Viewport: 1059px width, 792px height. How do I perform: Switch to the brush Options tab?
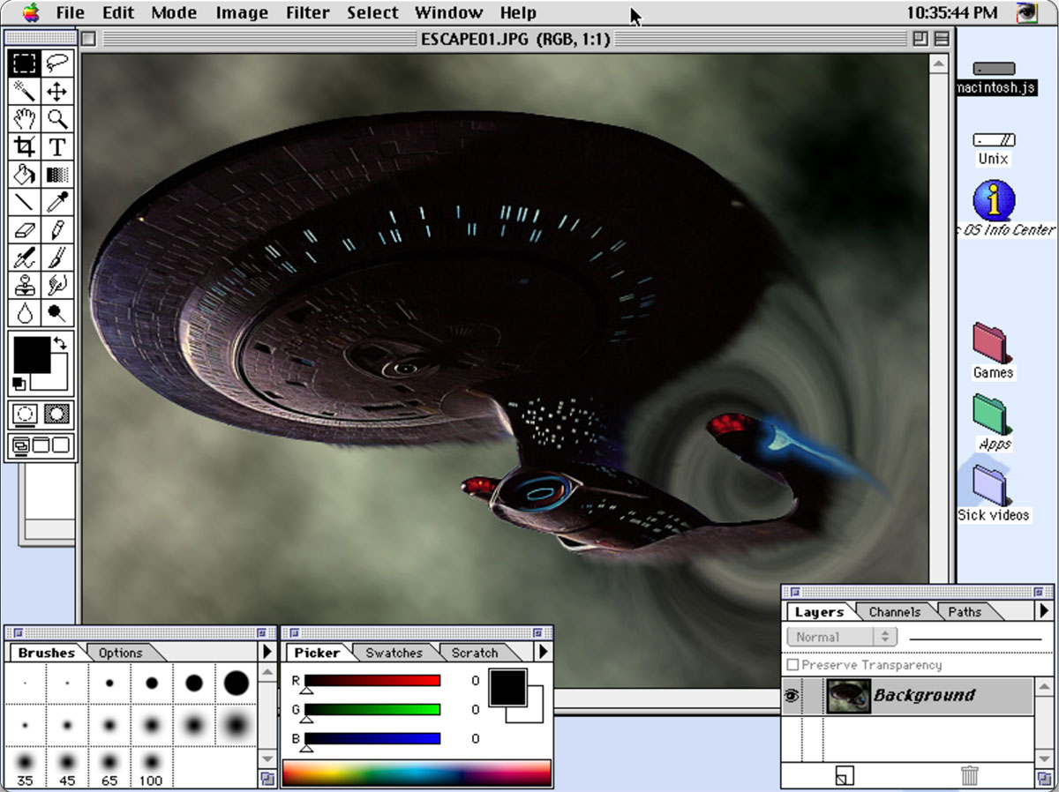pos(120,653)
